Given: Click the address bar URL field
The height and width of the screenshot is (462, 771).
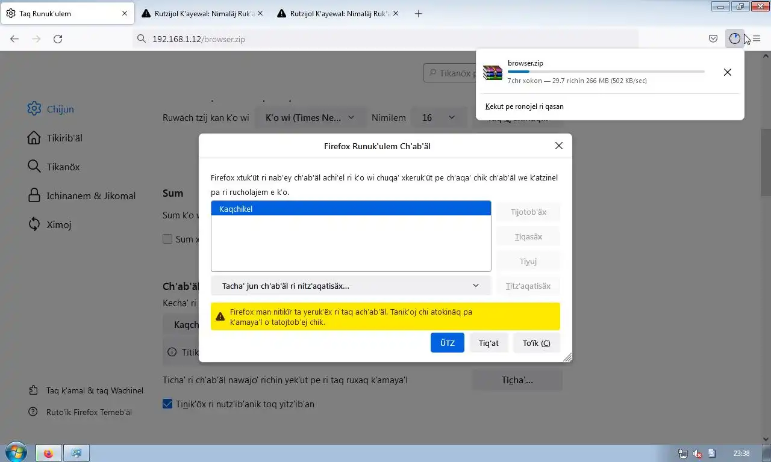Looking at the screenshot, I should (x=385, y=39).
